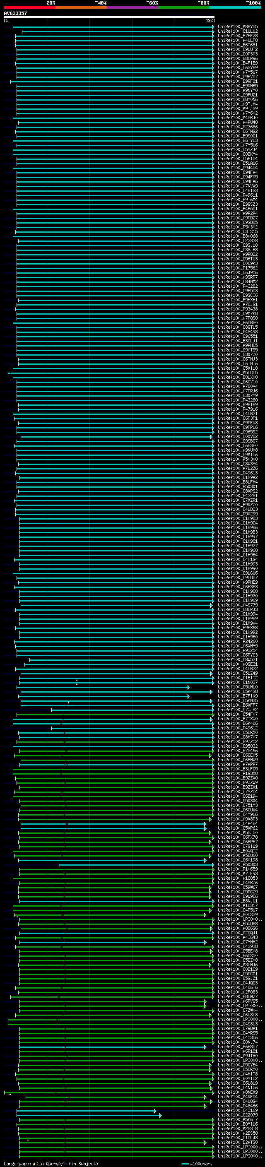Select the UniRef100_Q9FVG7 label
Screen dimensions: 265x1167
238,77
